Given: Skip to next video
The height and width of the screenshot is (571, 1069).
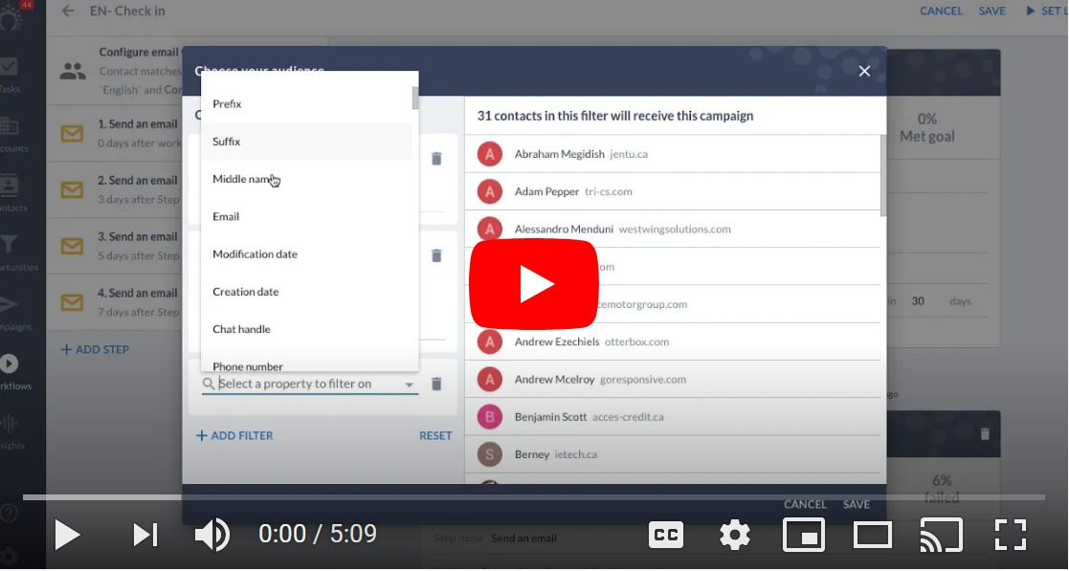Looking at the screenshot, I should point(145,535).
